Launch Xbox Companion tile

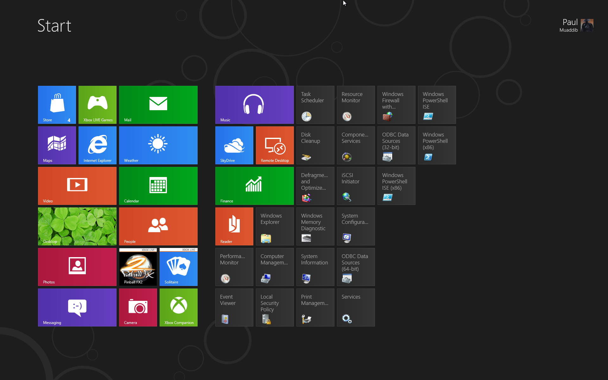(x=179, y=307)
